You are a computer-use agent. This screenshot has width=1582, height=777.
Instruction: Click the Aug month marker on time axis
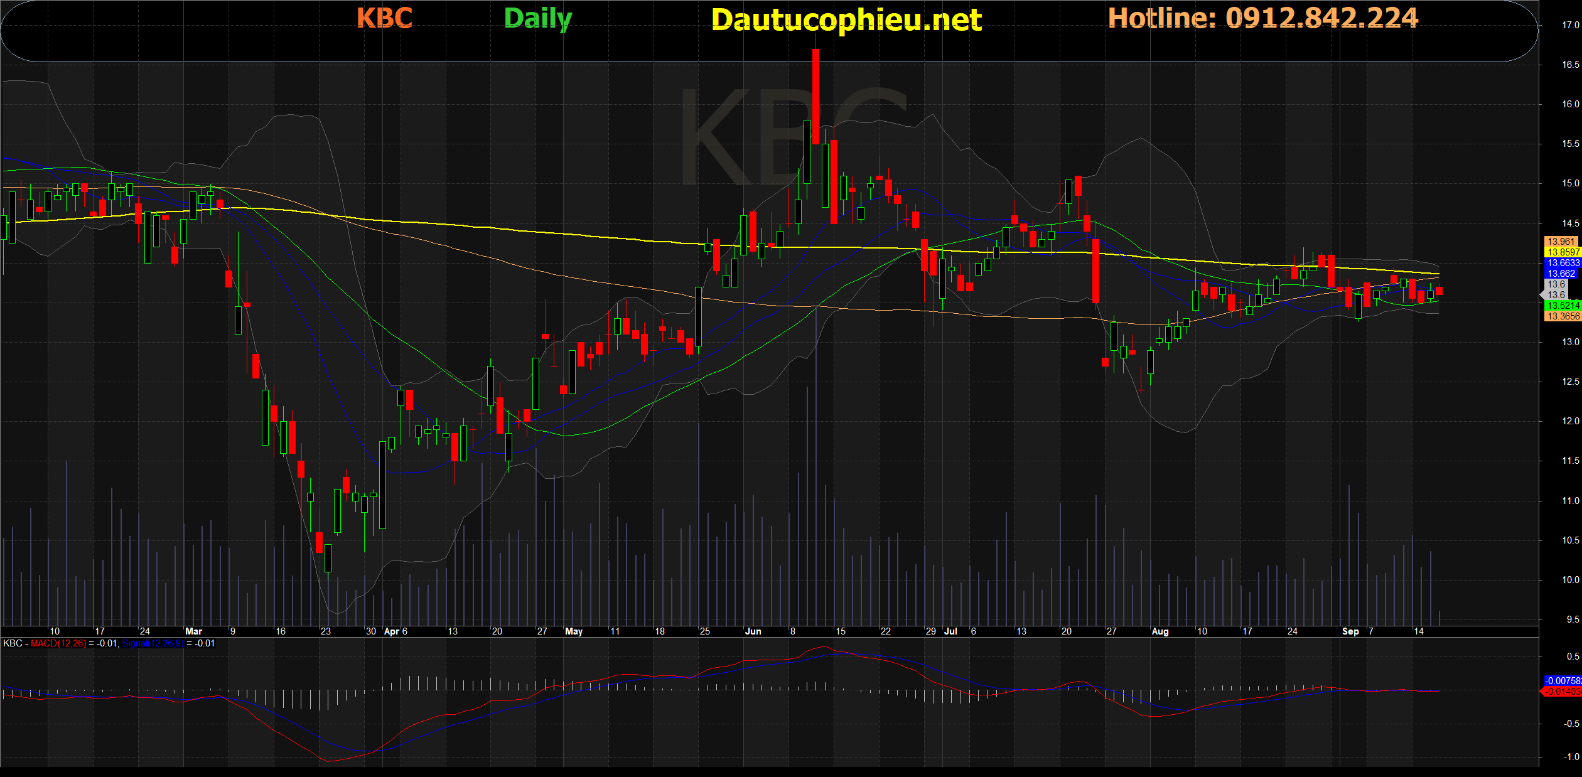coord(1160,631)
